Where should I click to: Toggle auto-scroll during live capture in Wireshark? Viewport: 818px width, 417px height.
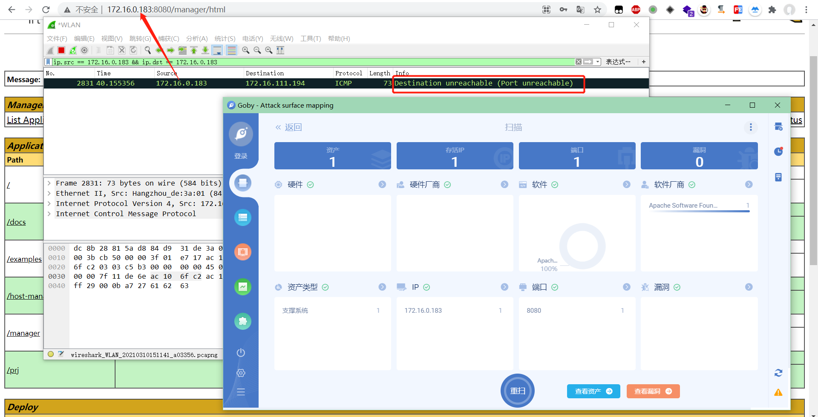click(x=217, y=50)
